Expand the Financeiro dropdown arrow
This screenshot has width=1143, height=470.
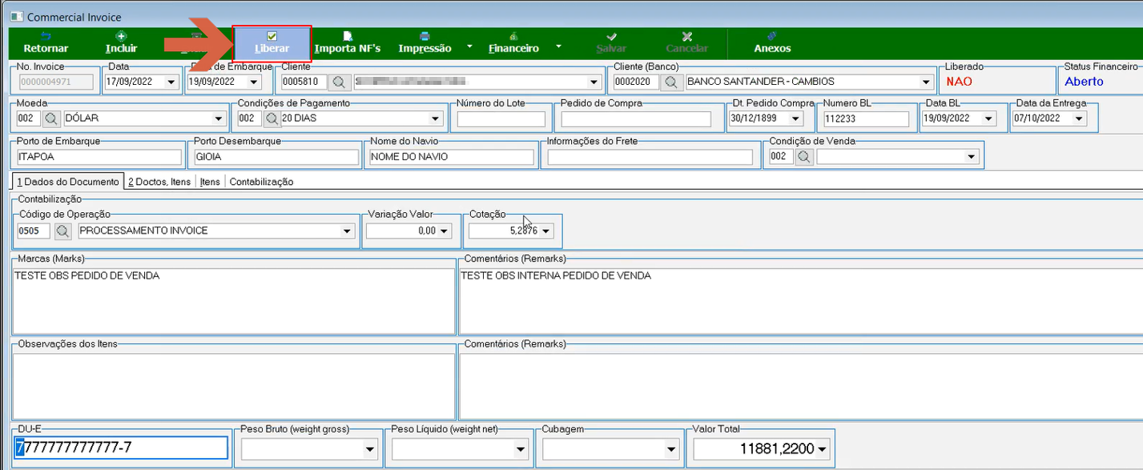558,47
